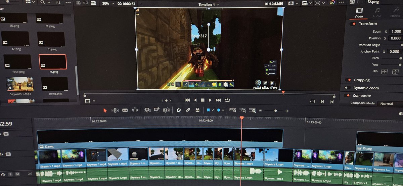Image resolution: width=403 pixels, height=186 pixels.
Task: Switch media pool to thumbnail grid view
Action: 28,2
